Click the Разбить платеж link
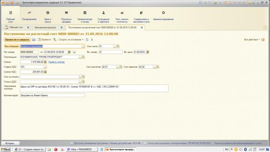The image size is (270, 152). [56, 62]
